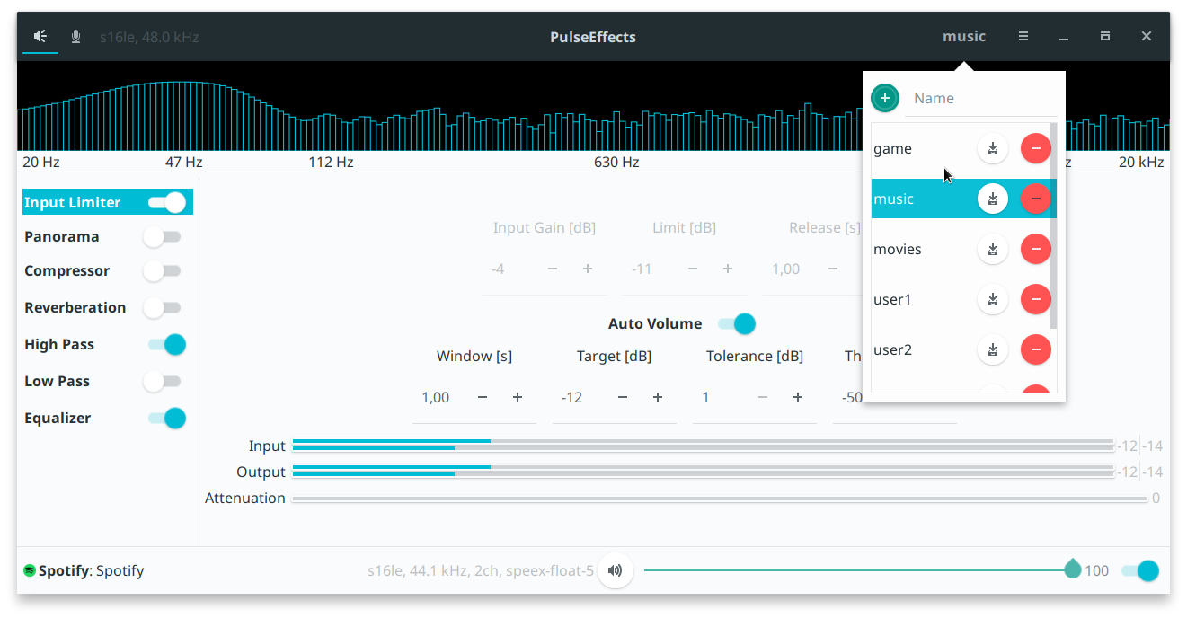This screenshot has width=1187, height=618.
Task: Add a new preset with plus button
Action: tap(885, 98)
